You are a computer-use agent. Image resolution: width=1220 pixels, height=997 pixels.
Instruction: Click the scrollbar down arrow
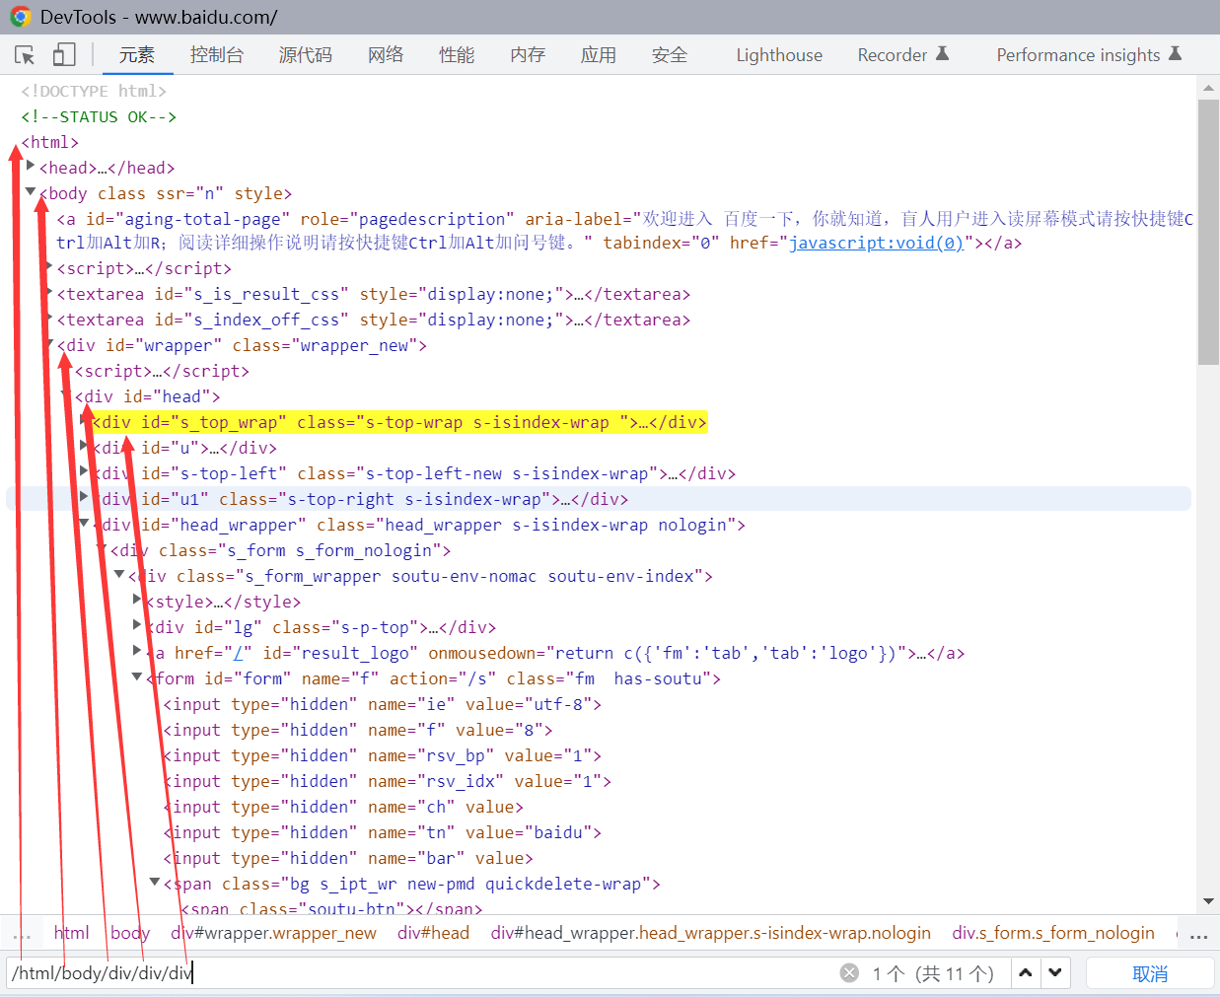coord(1208,901)
